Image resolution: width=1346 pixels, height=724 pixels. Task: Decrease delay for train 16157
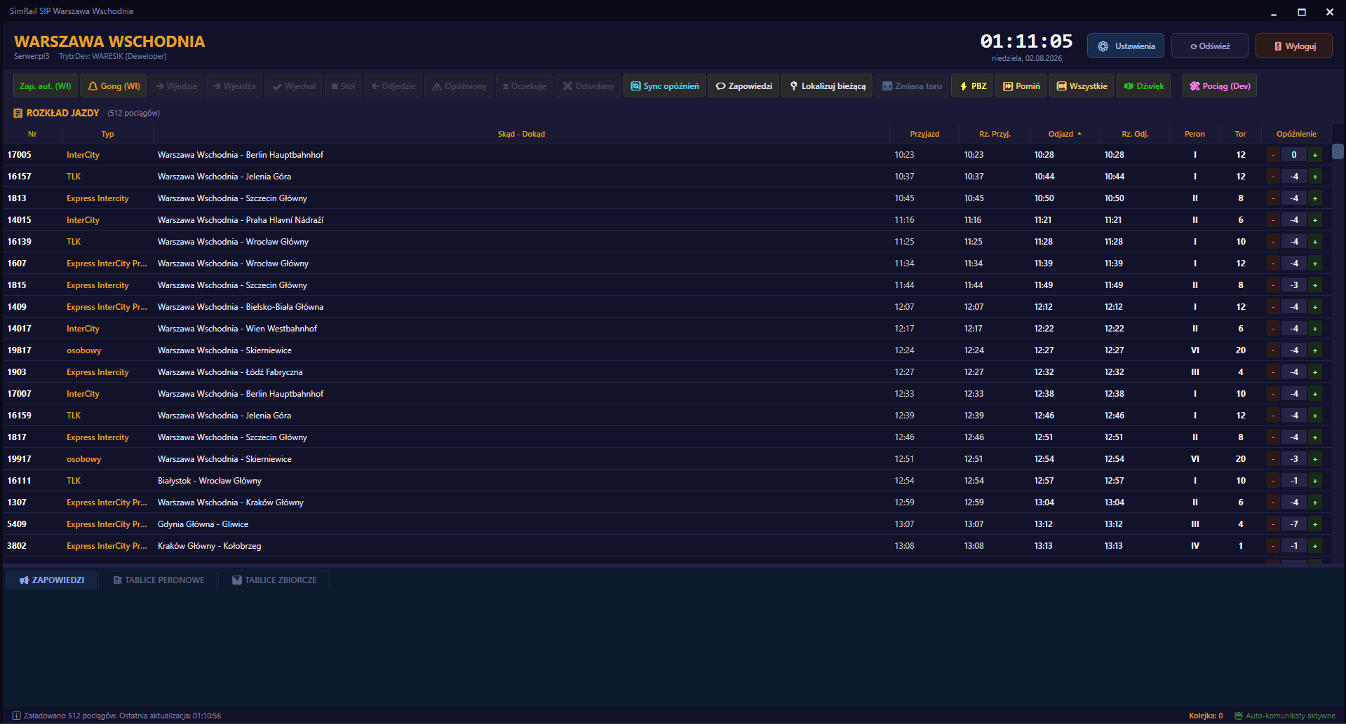click(x=1273, y=177)
